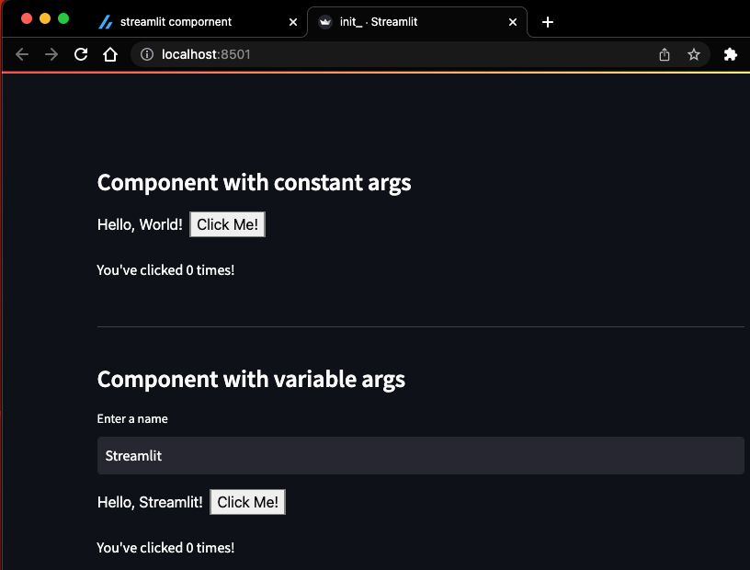Click the green window maximize button
Viewport: 750px width, 570px height.
63,18
